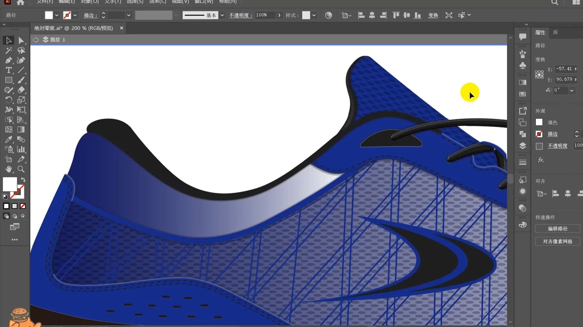Select the Eraser tool

(x=21, y=90)
